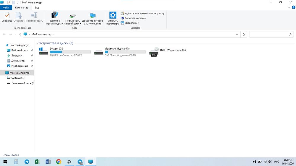Click the РУС language indicator

point(276,162)
